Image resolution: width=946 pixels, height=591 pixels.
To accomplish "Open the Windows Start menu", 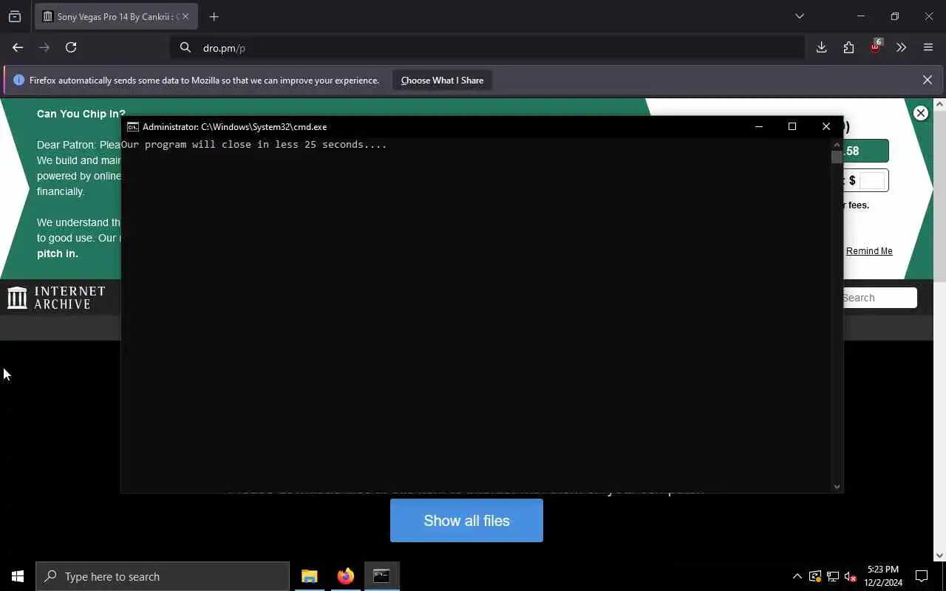I will (18, 576).
